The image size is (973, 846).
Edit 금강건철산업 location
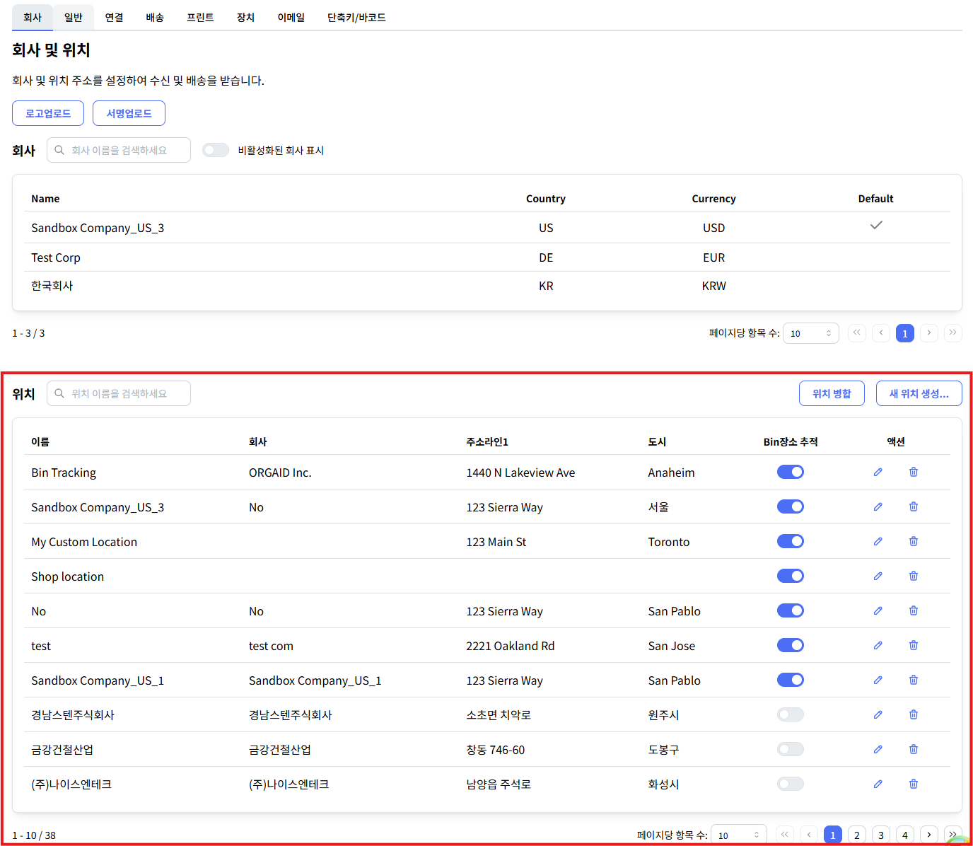pos(878,749)
